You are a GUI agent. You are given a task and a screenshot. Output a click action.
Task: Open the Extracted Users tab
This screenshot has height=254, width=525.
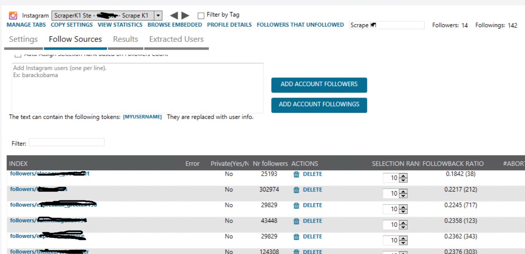pyautogui.click(x=176, y=40)
